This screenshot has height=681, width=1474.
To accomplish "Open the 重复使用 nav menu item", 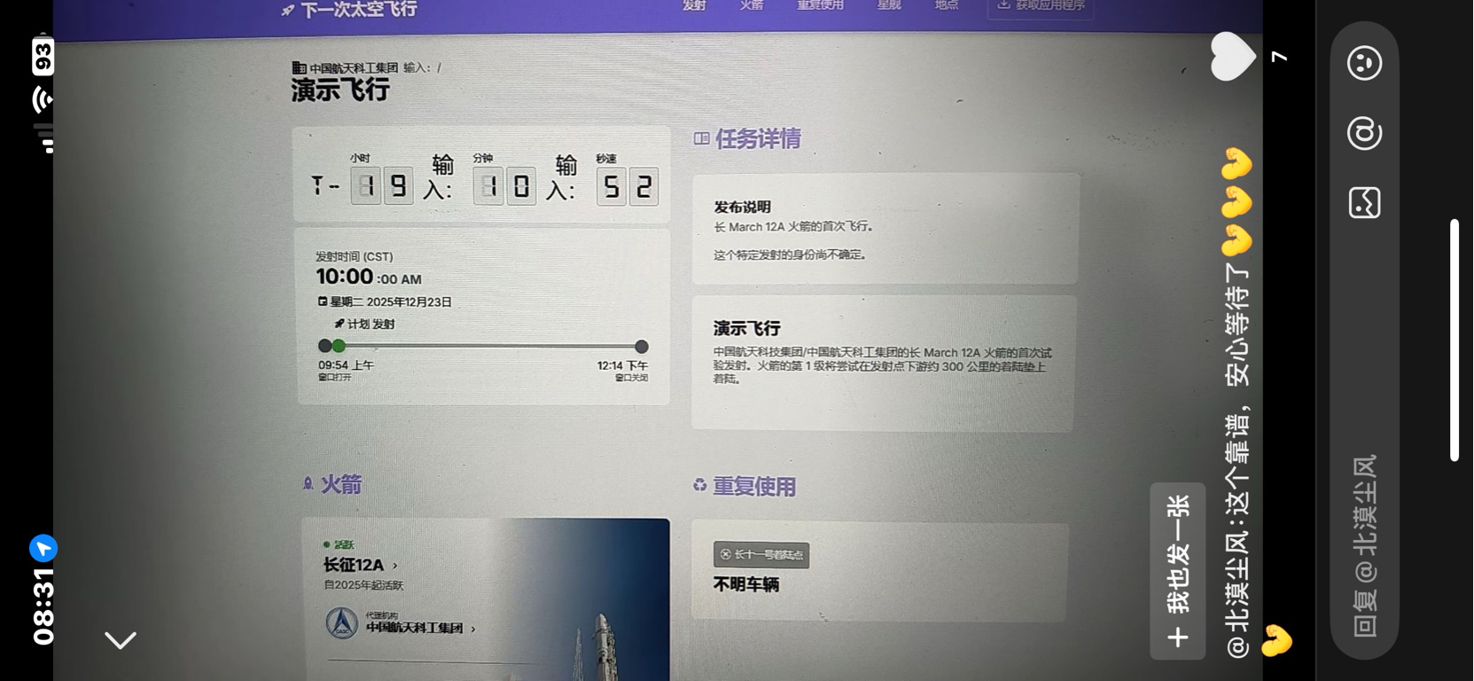I will (820, 5).
